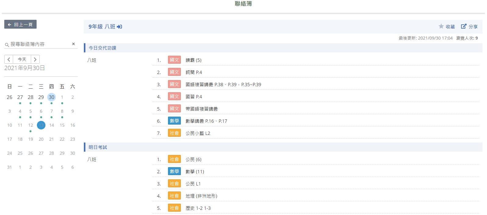Image resolution: width=487 pixels, height=215 pixels.
Task: Select September 27 in the calendar
Action: (x=20, y=97)
